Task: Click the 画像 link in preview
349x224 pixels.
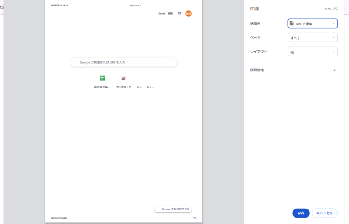Action: pos(170,14)
